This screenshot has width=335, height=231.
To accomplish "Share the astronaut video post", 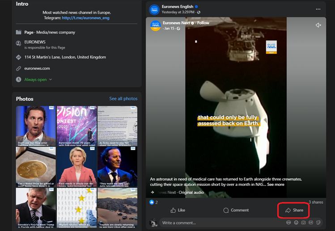I will 294,210.
